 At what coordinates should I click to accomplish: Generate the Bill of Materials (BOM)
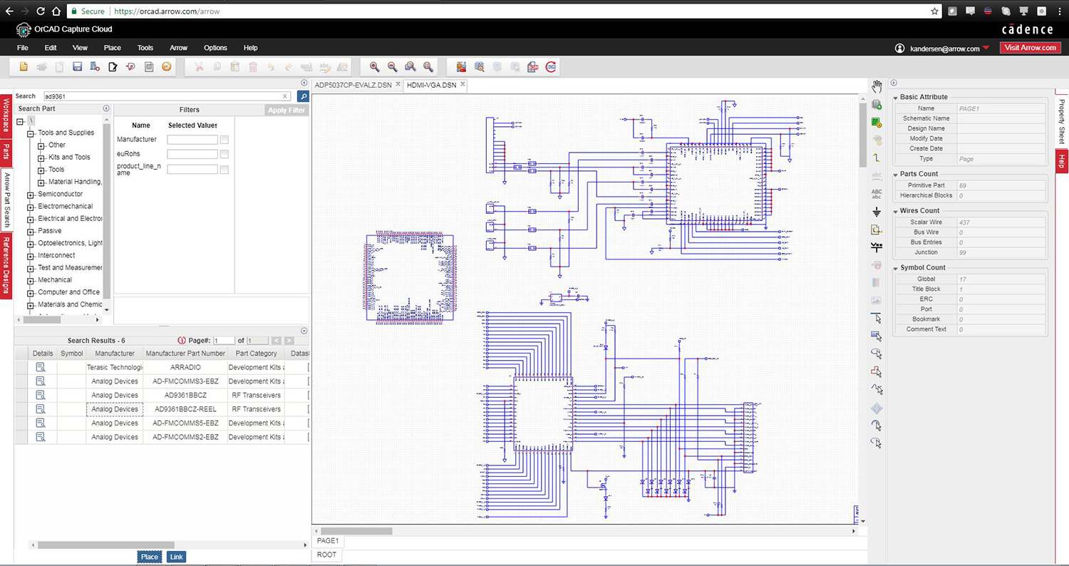click(x=533, y=66)
